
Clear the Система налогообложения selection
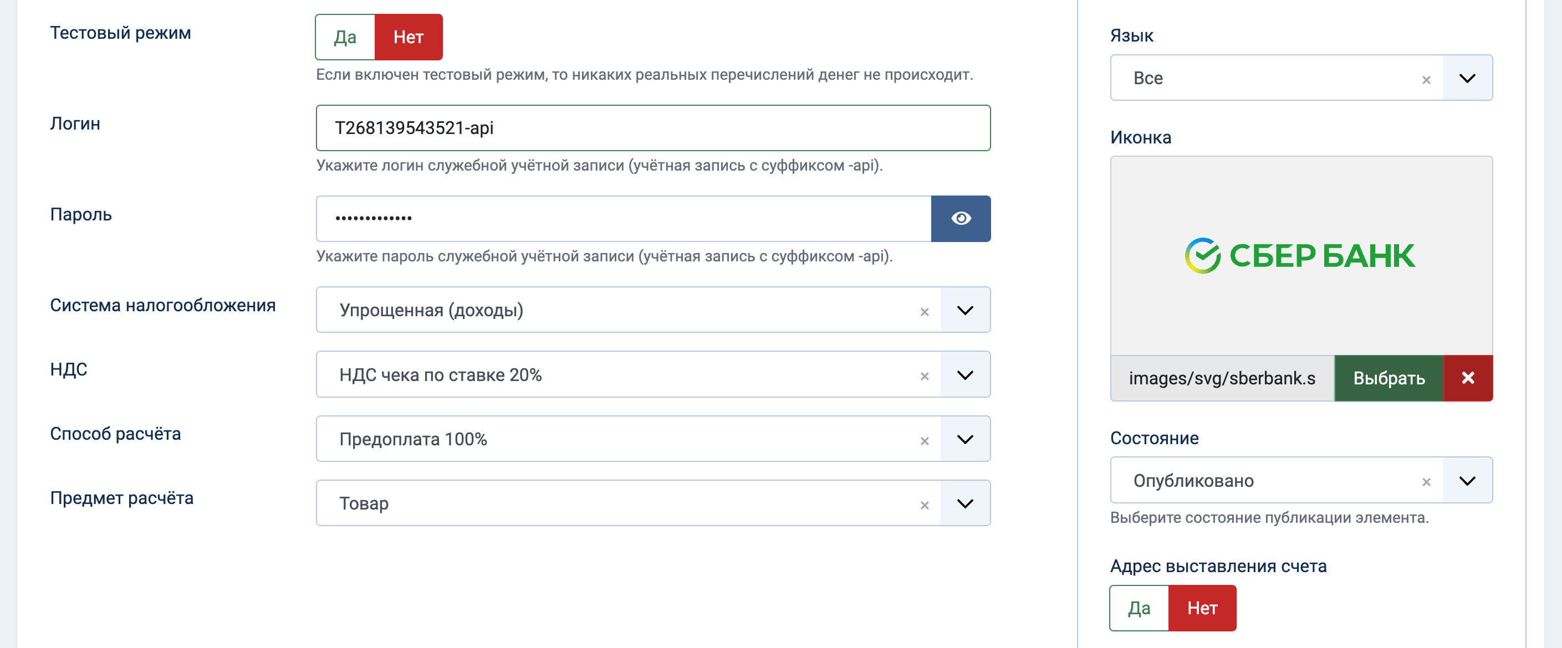coord(924,311)
